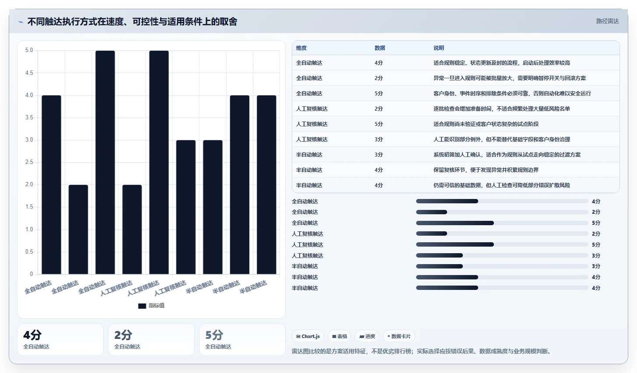The height and width of the screenshot is (373, 637).
Task: Open the 5分 全自动触达 data card
Action: coord(242,339)
